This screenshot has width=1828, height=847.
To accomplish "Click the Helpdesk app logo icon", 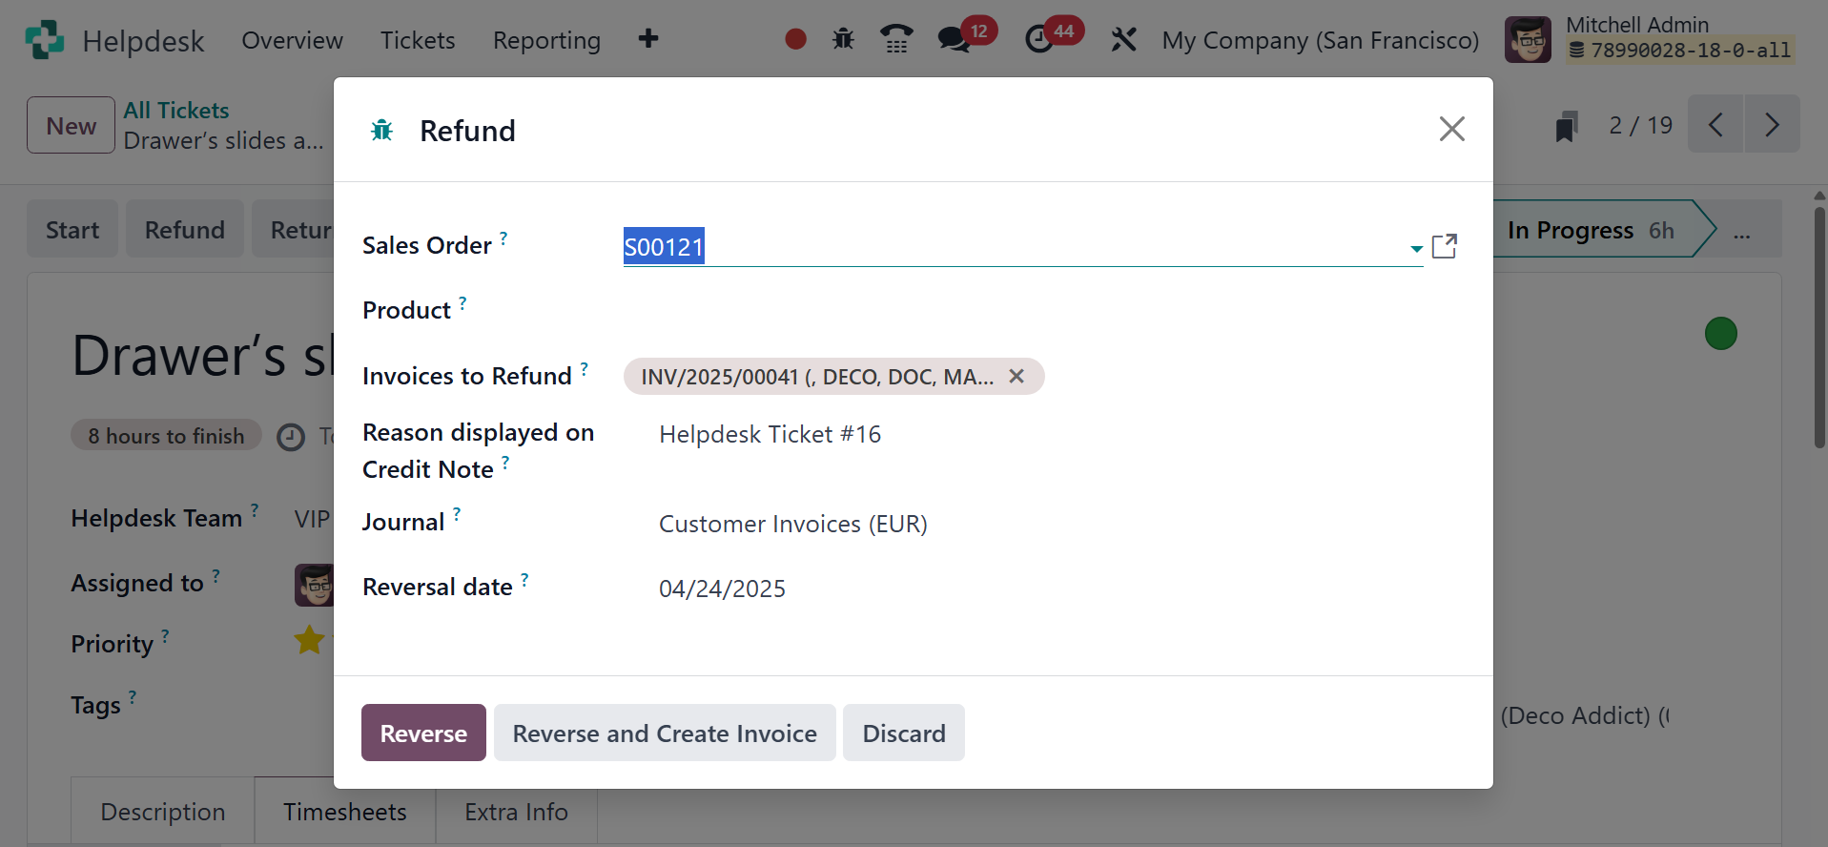I will pyautogui.click(x=44, y=40).
